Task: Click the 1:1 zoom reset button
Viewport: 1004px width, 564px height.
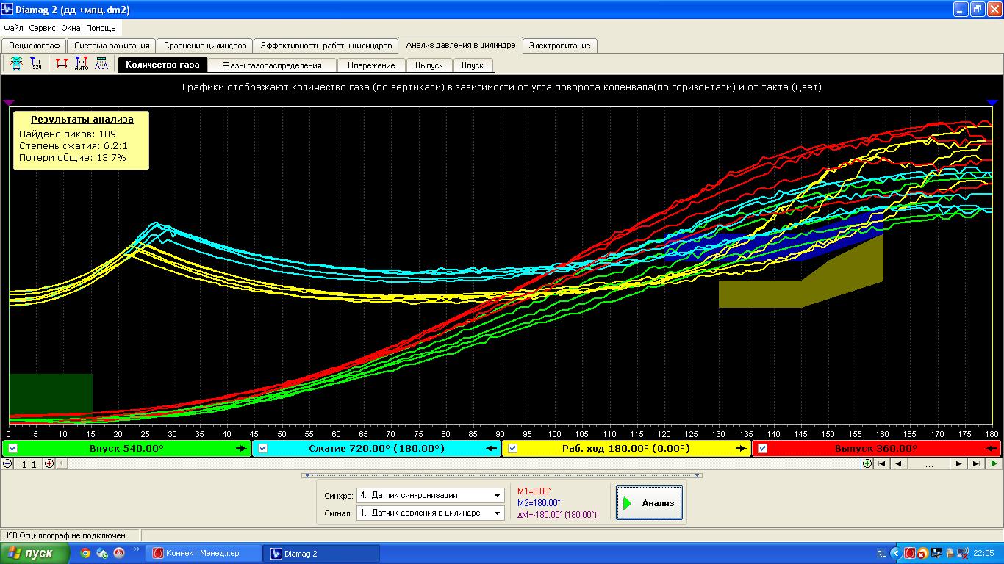Action: 29,463
